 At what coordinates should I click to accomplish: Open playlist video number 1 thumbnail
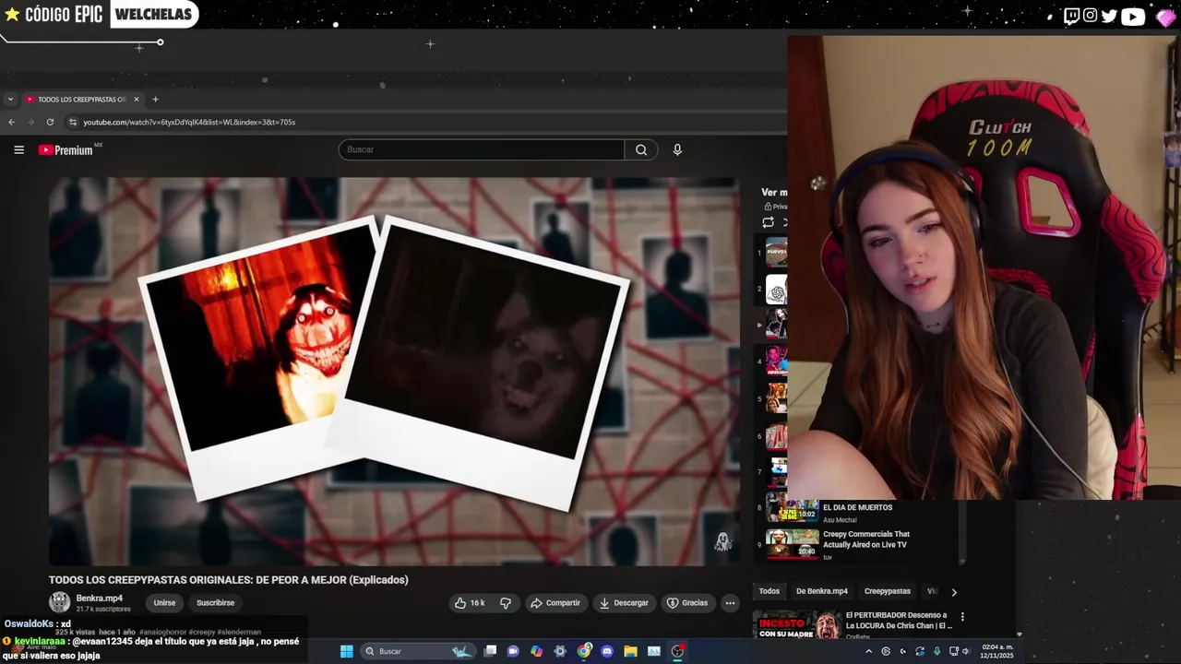pos(777,252)
